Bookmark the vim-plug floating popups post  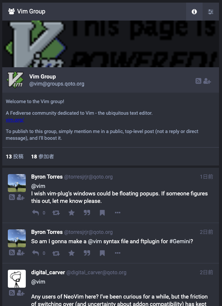pyautogui.click(x=102, y=213)
